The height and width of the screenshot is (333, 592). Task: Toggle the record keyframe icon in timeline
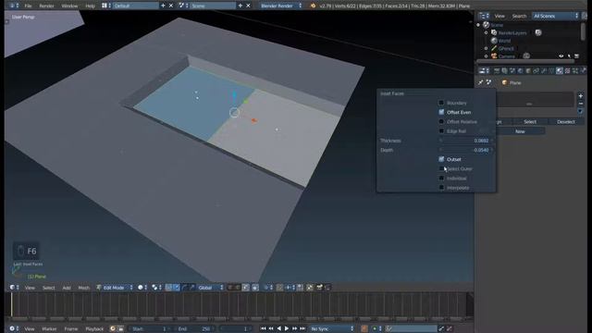[364, 329]
